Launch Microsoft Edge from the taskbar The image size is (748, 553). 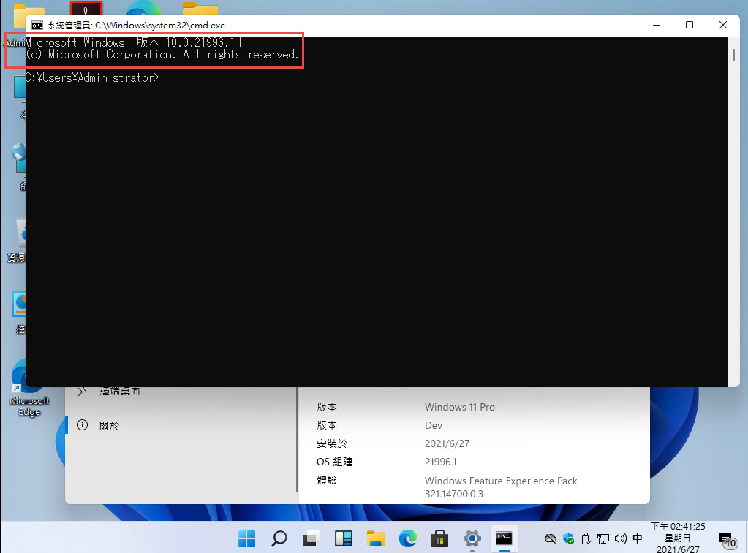pyautogui.click(x=407, y=538)
